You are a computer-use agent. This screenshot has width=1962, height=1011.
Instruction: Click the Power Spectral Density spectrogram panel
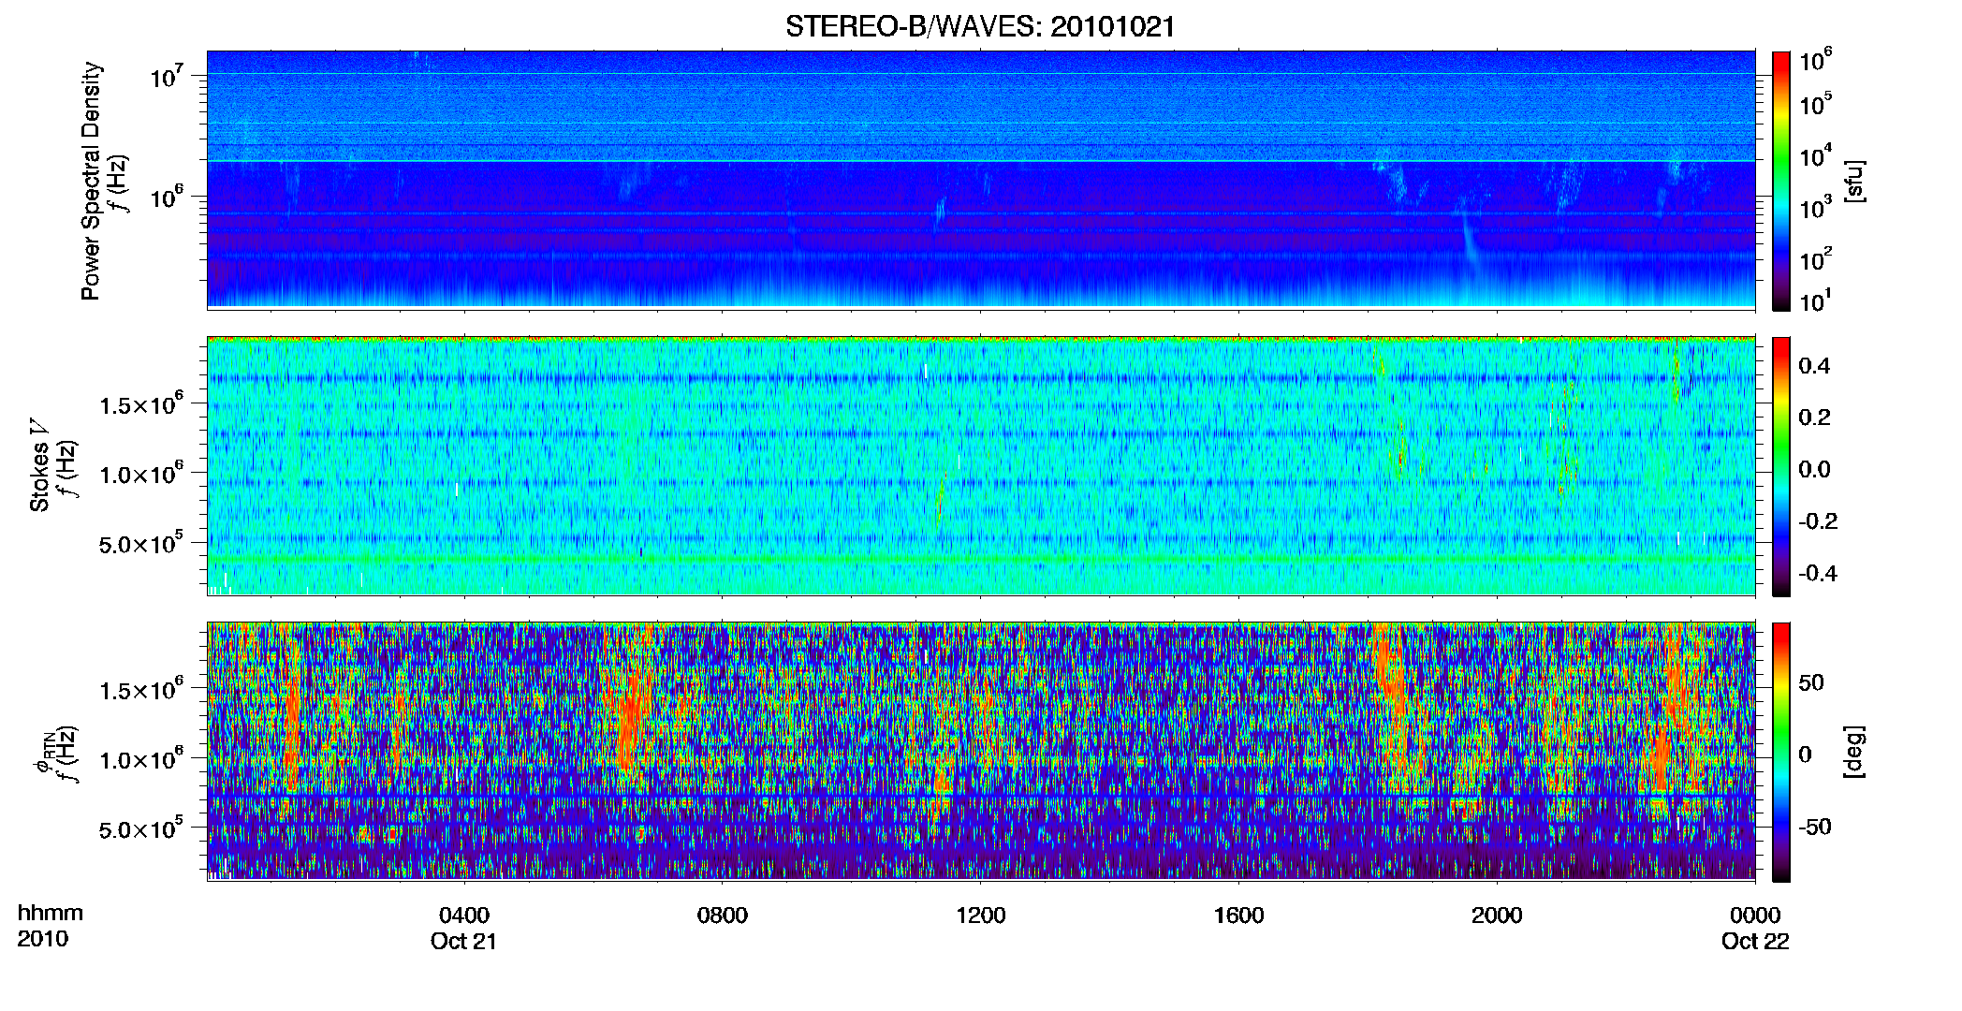click(981, 179)
